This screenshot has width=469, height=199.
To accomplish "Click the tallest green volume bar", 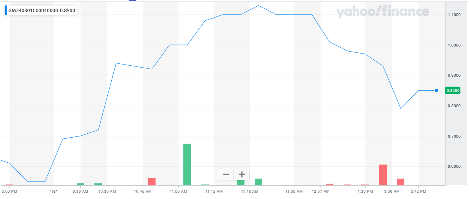I will [x=187, y=164].
